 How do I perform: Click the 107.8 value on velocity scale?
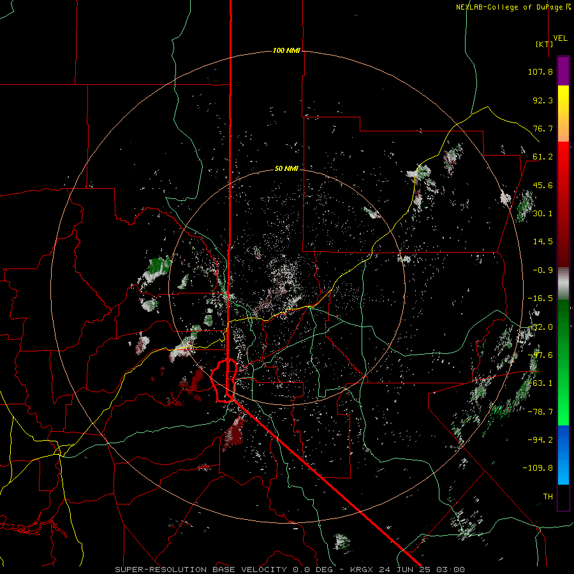[x=540, y=71]
